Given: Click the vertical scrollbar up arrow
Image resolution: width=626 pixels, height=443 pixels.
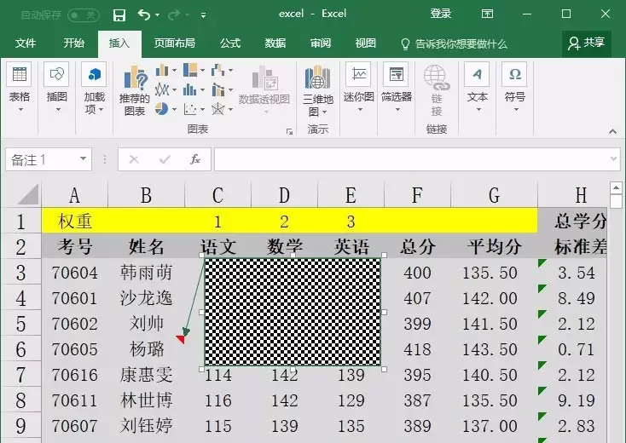Looking at the screenshot, I should click(616, 187).
